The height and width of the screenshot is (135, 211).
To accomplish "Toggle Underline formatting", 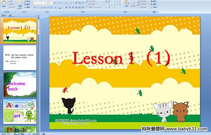I will (x=41, y=8).
